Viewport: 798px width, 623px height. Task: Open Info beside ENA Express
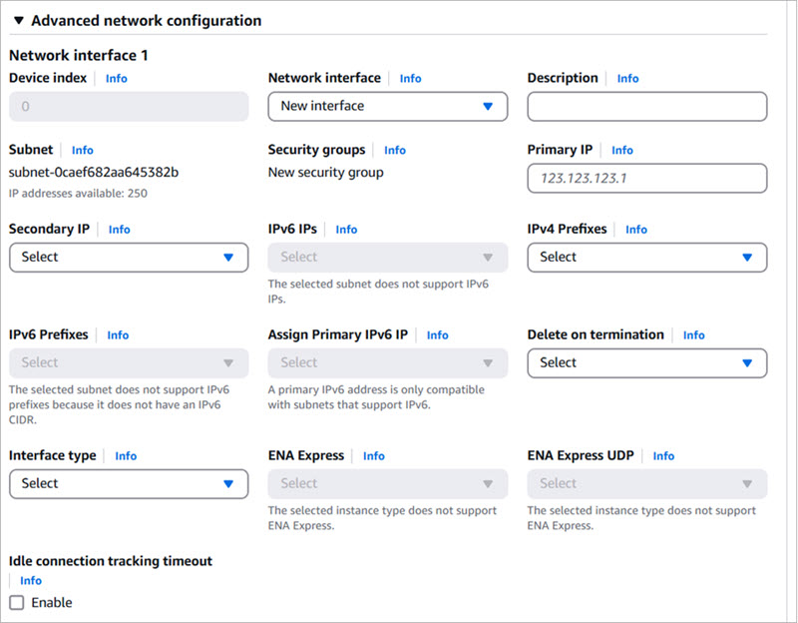373,455
